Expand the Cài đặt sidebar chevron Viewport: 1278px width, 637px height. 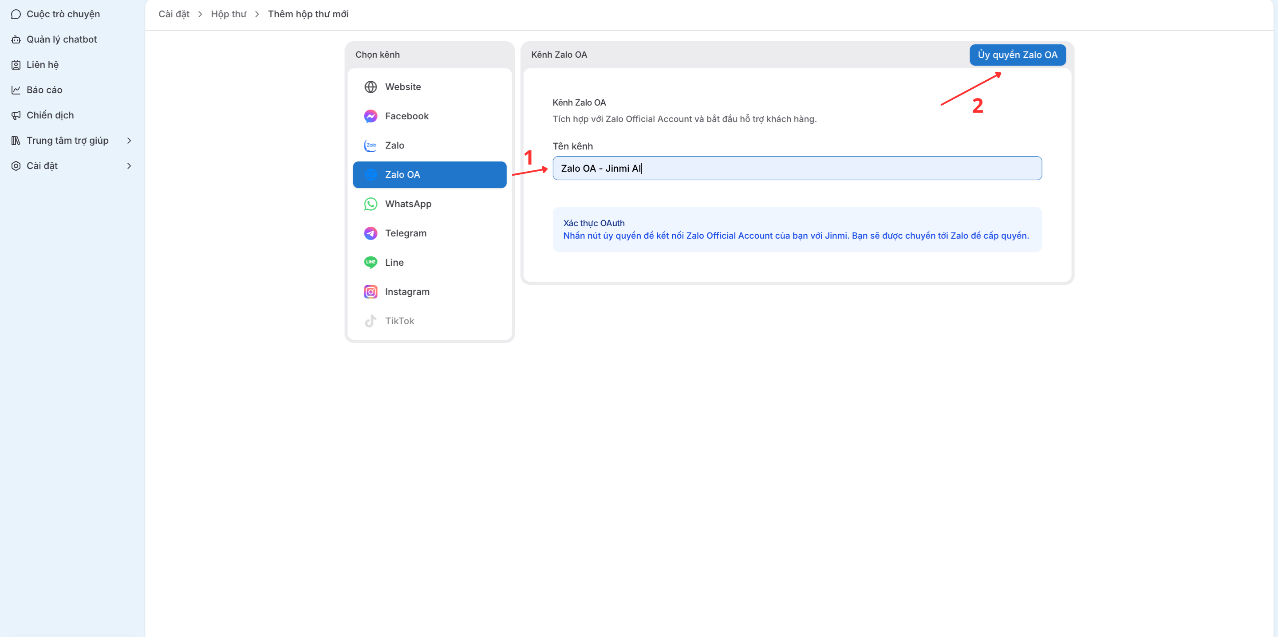click(x=129, y=166)
